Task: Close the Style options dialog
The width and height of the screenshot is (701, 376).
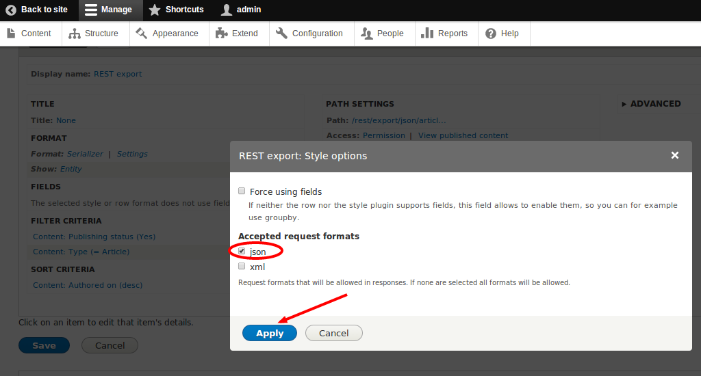Action: coord(675,155)
